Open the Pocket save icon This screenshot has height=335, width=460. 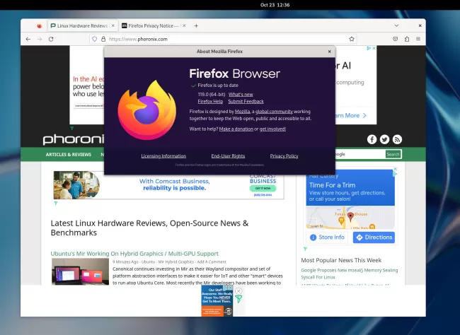click(x=394, y=39)
